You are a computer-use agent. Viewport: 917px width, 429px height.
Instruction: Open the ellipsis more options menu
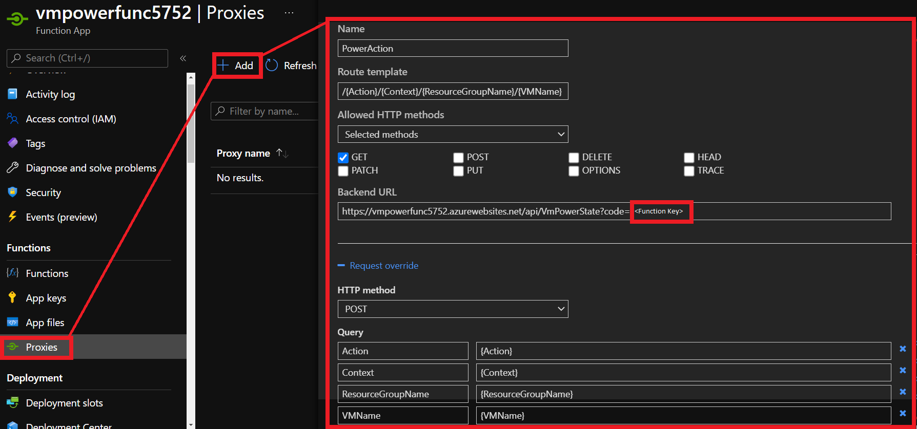tap(289, 13)
